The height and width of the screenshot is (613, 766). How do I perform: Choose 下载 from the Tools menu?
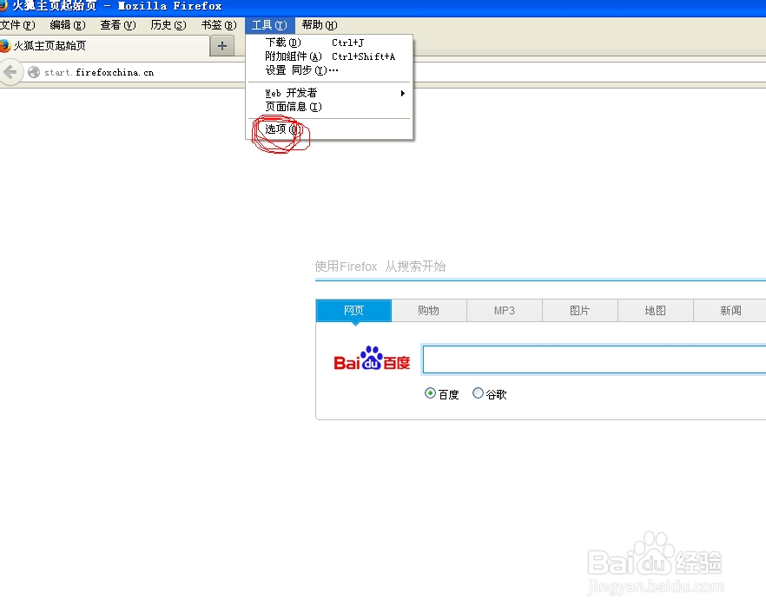330,43
